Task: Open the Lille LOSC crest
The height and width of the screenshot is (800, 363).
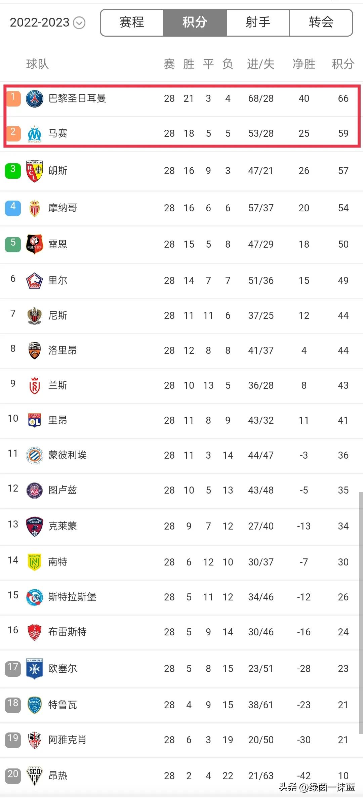Action: click(x=35, y=281)
